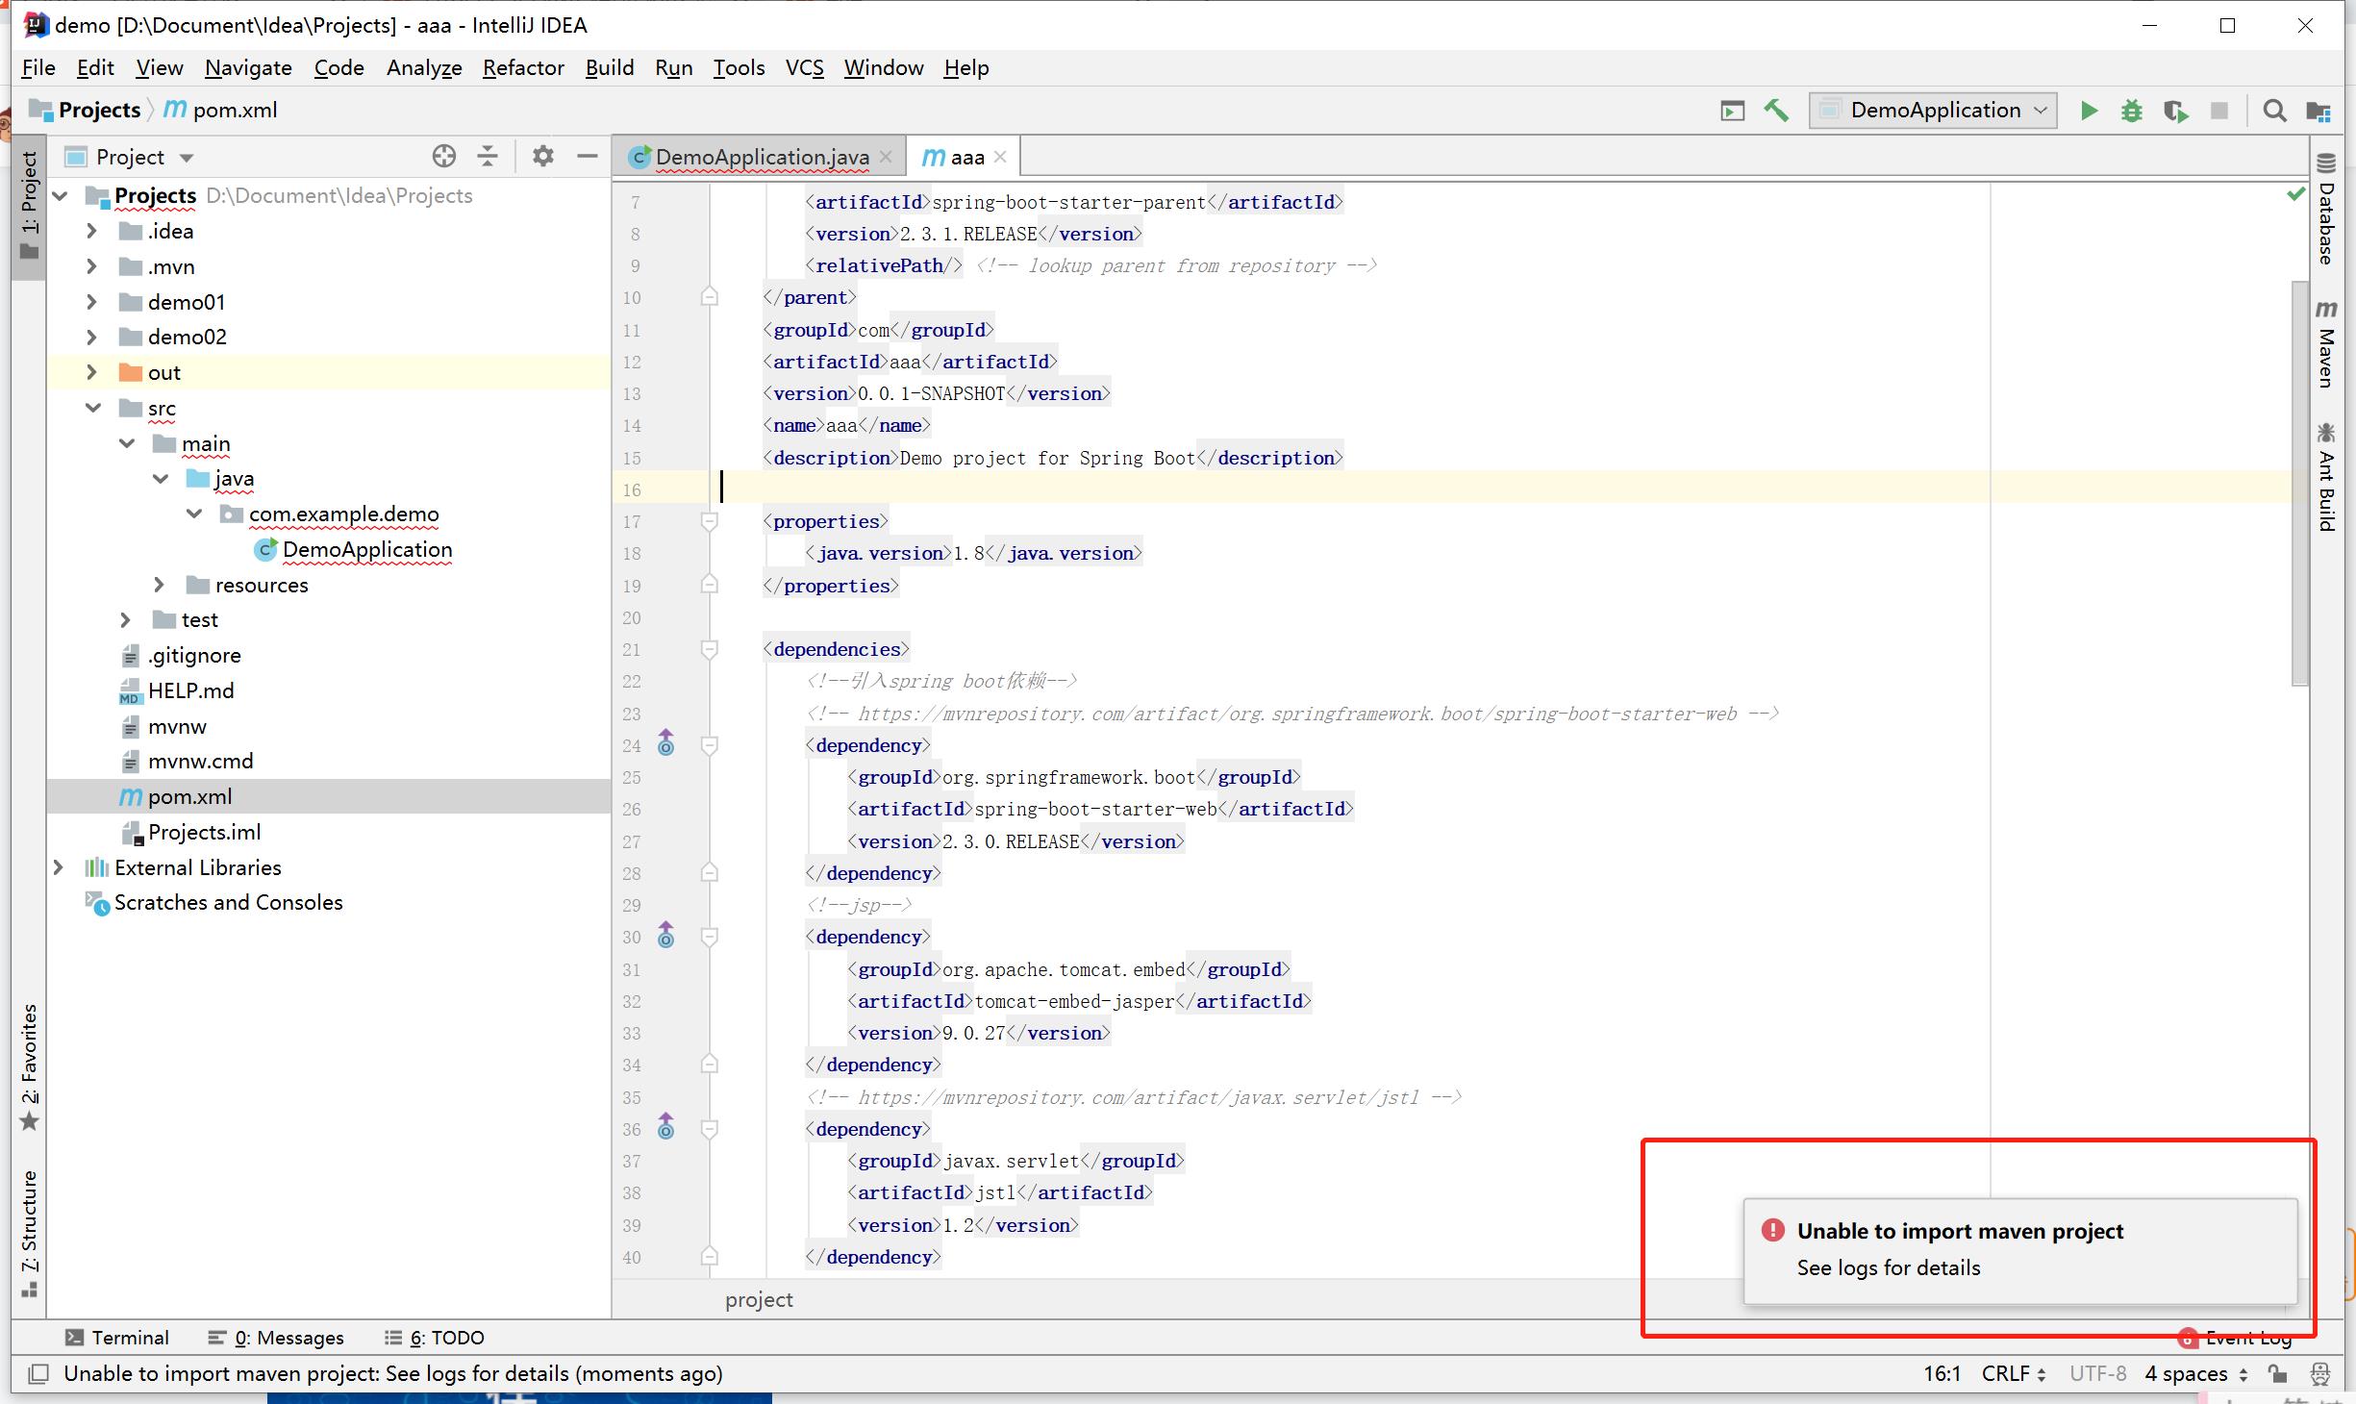Close the aaa editor tab

tap(1000, 157)
